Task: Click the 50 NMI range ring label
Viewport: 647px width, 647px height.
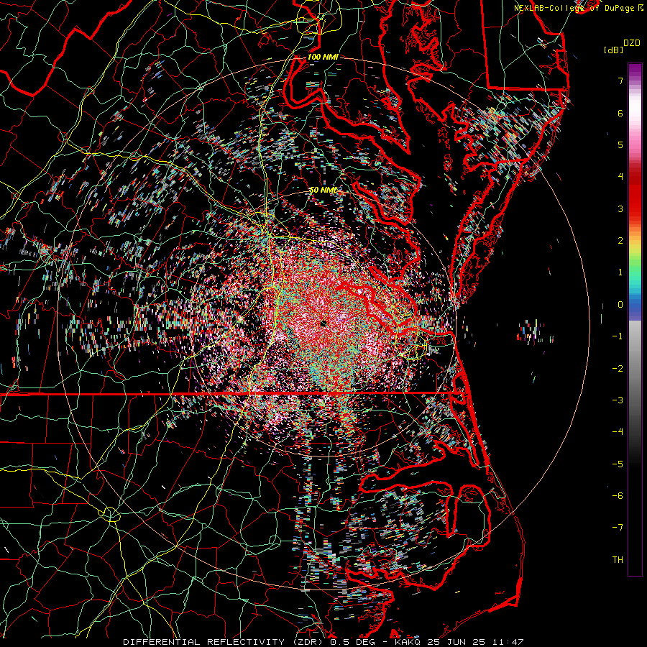Action: (x=323, y=190)
